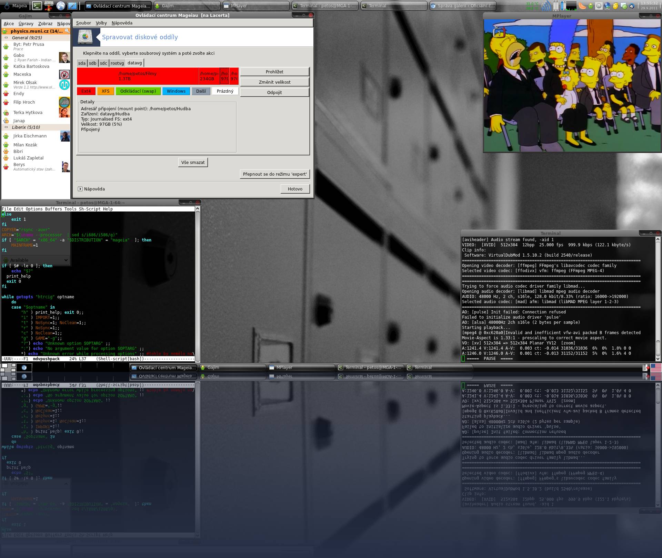
Task: Click the Hotovo button
Action: (295, 189)
